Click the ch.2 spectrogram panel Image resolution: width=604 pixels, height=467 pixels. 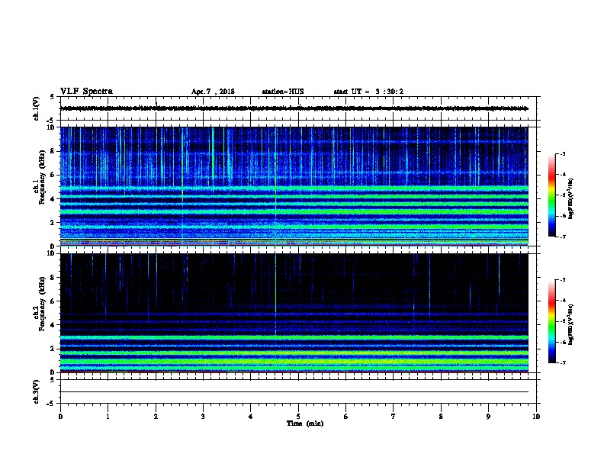click(294, 313)
